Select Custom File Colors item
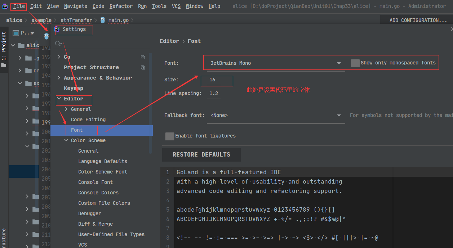453x248 pixels. click(104, 203)
